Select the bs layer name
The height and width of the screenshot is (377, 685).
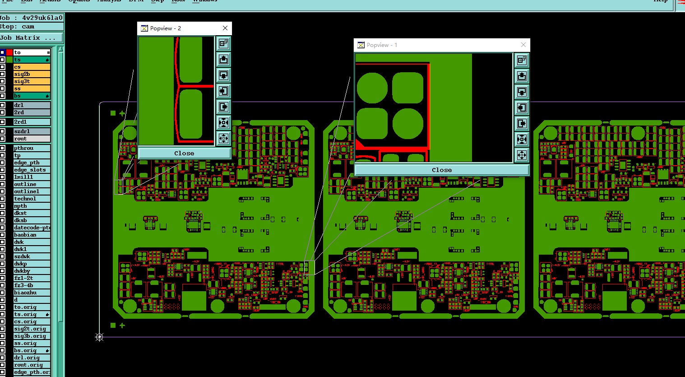(32, 96)
